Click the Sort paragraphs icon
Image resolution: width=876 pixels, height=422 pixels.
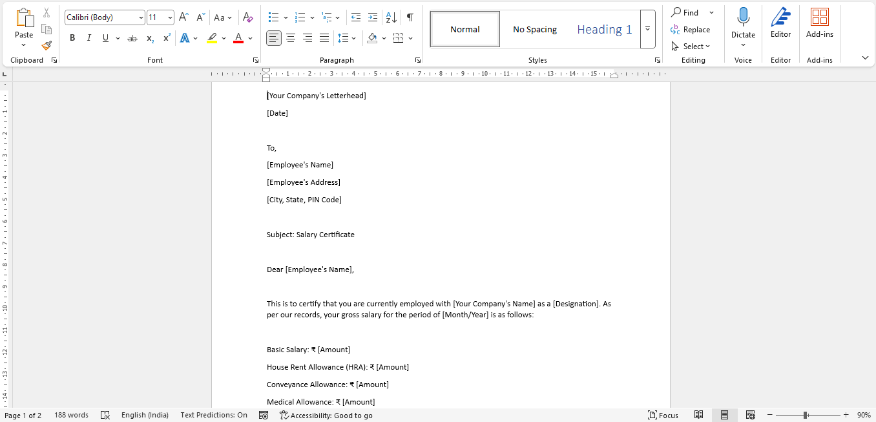coord(391,17)
